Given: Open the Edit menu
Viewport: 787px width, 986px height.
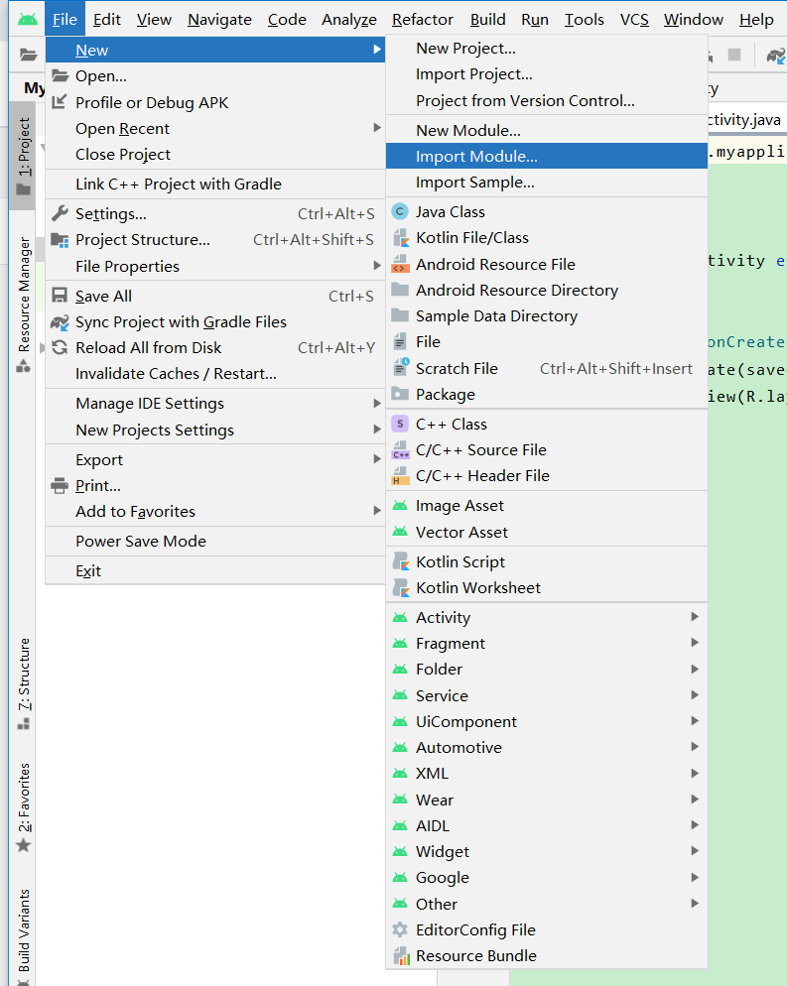Looking at the screenshot, I should click(107, 20).
